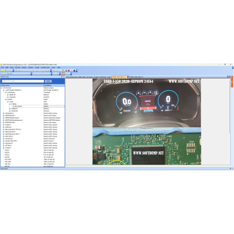Click the first pencil icon in second toolbar row
This screenshot has width=234, height=234.
[x=2, y=73]
